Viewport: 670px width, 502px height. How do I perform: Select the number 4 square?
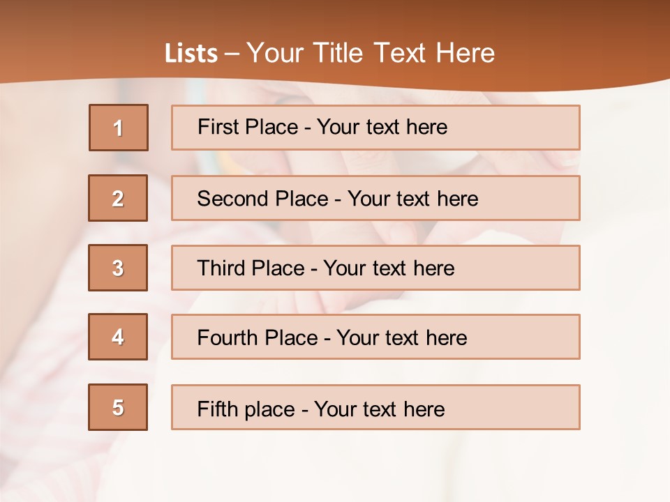pos(118,337)
